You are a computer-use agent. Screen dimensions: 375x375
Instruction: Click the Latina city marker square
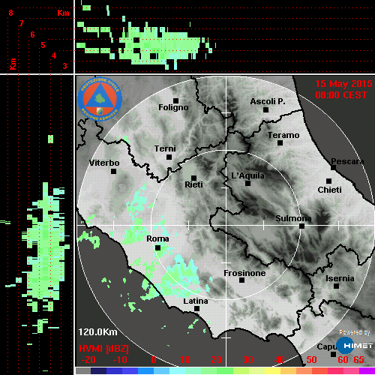pyautogui.click(x=196, y=308)
